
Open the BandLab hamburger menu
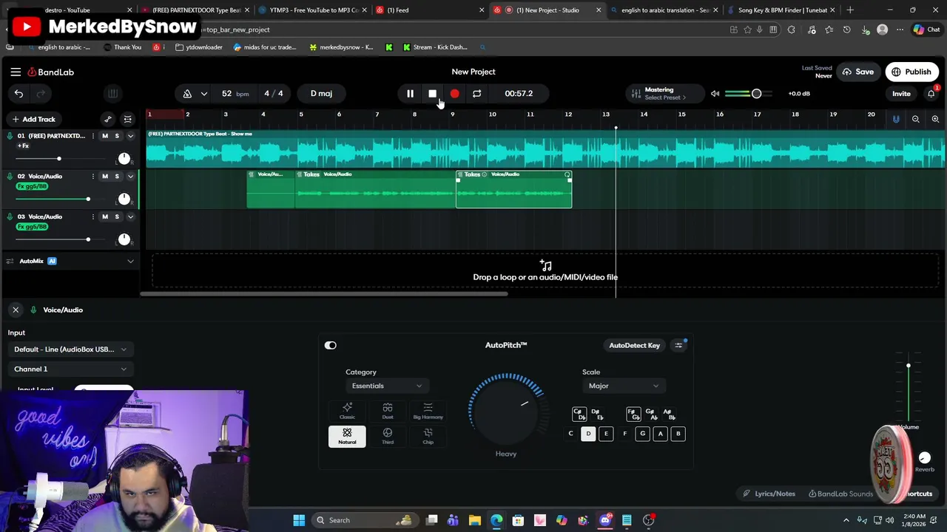(16, 72)
